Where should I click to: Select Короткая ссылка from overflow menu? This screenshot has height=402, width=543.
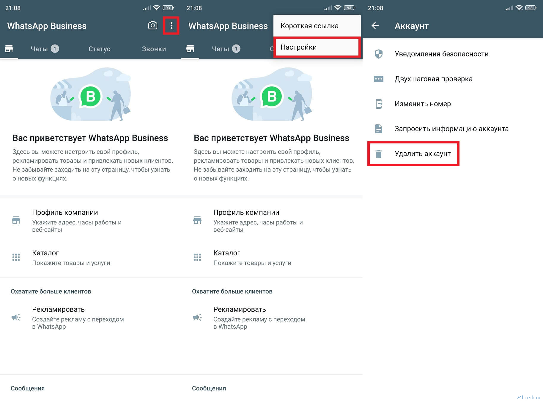317,26
